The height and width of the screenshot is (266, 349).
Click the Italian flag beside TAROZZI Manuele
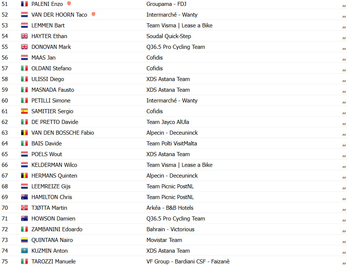point(24,261)
